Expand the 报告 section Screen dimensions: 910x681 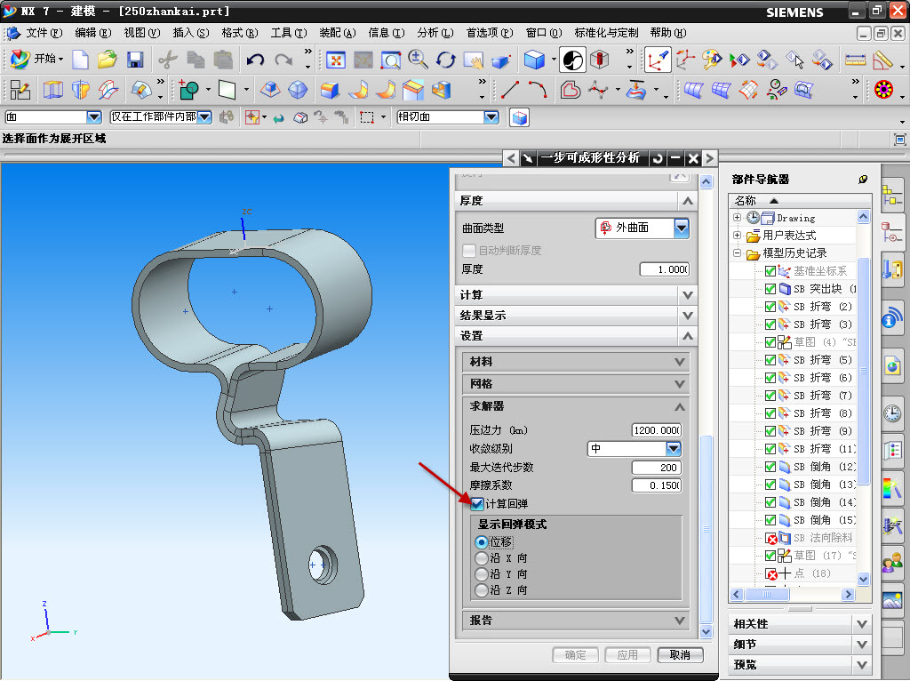point(576,621)
